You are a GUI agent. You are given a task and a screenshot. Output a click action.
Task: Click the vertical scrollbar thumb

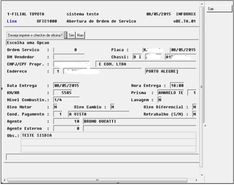click(x=202, y=87)
